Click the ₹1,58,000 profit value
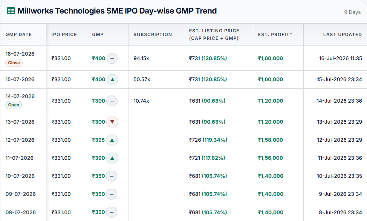Viewport: 367px width, 221px height. (x=271, y=140)
